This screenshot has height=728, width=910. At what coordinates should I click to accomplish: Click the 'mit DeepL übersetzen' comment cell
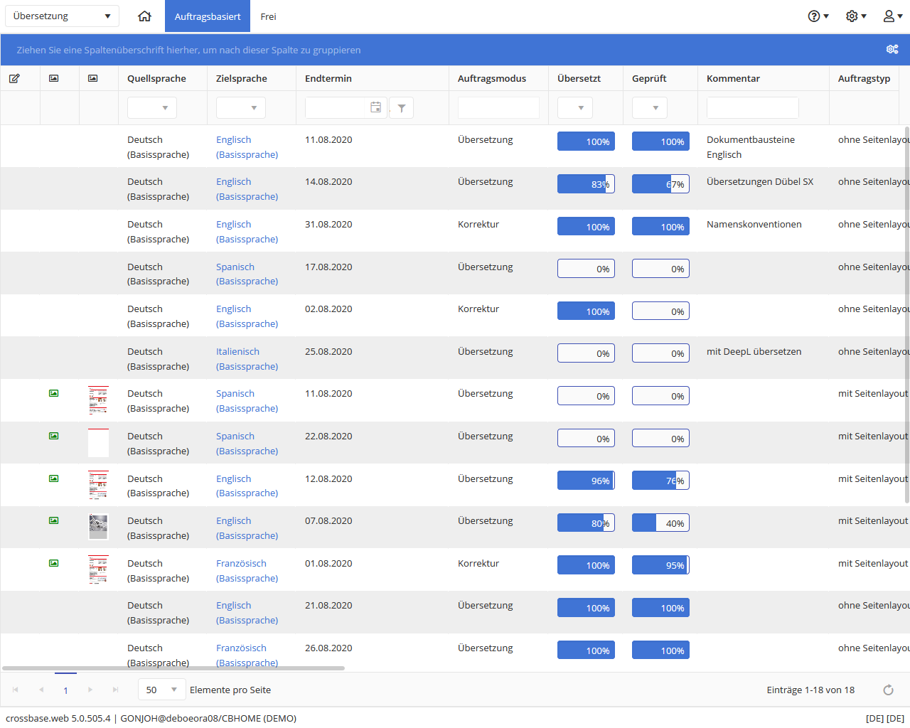(754, 351)
